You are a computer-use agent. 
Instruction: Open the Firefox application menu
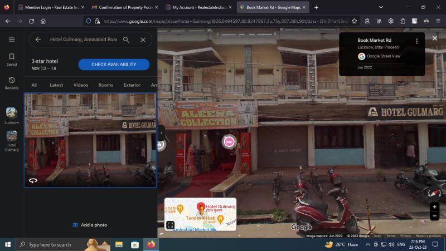438,21
